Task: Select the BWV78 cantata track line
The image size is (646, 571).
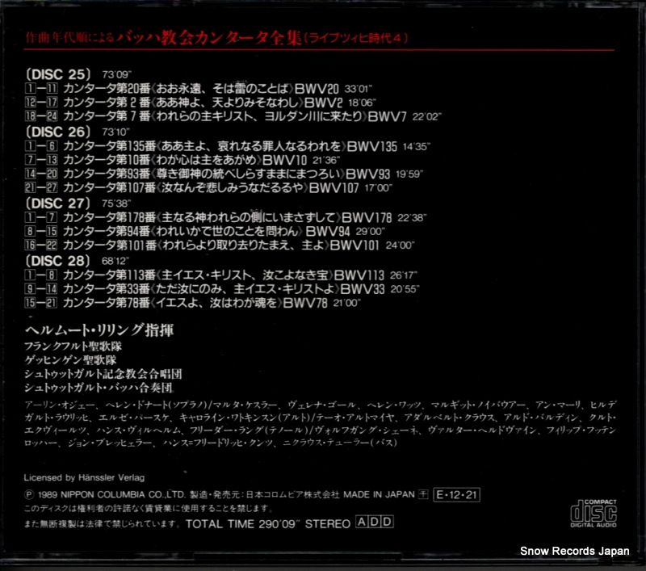Action: (193, 303)
